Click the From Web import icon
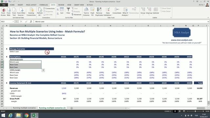The image size is (210, 118). tap(9, 12)
